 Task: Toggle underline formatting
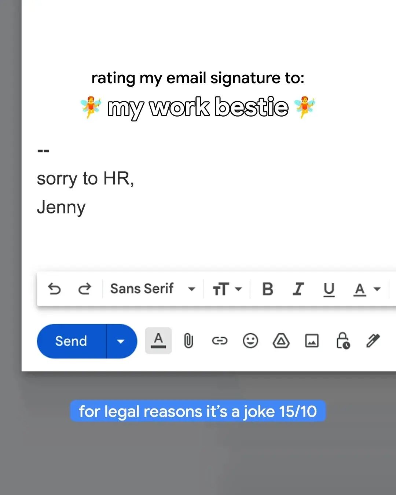click(329, 289)
